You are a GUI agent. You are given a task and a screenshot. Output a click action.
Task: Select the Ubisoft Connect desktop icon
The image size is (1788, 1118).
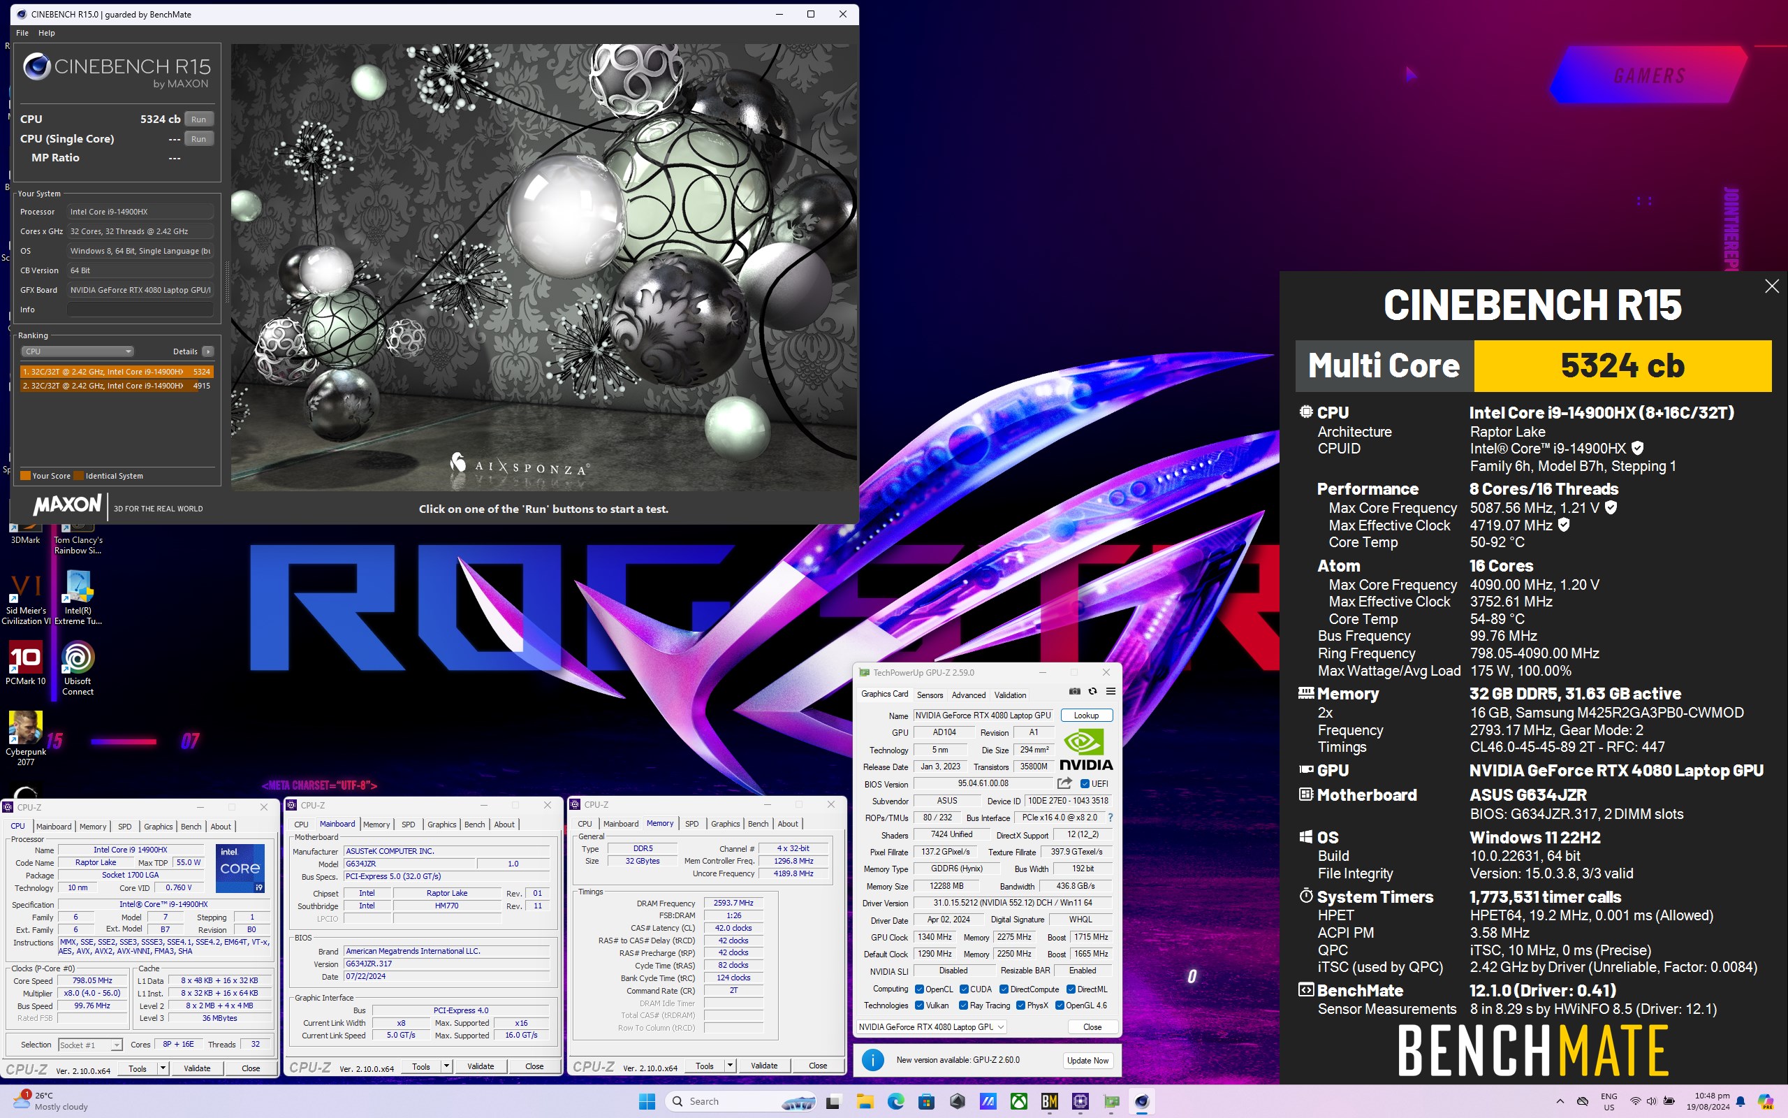(x=78, y=668)
